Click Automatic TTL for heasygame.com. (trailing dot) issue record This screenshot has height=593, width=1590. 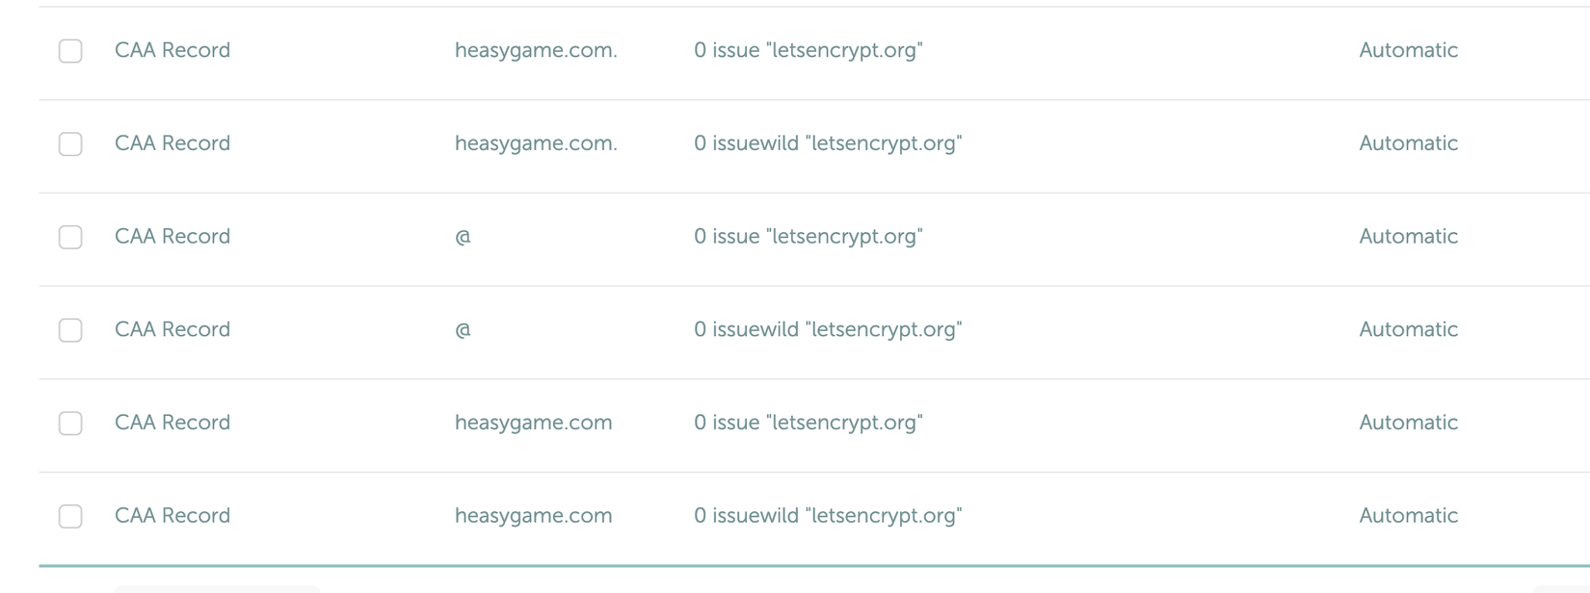[1408, 51]
